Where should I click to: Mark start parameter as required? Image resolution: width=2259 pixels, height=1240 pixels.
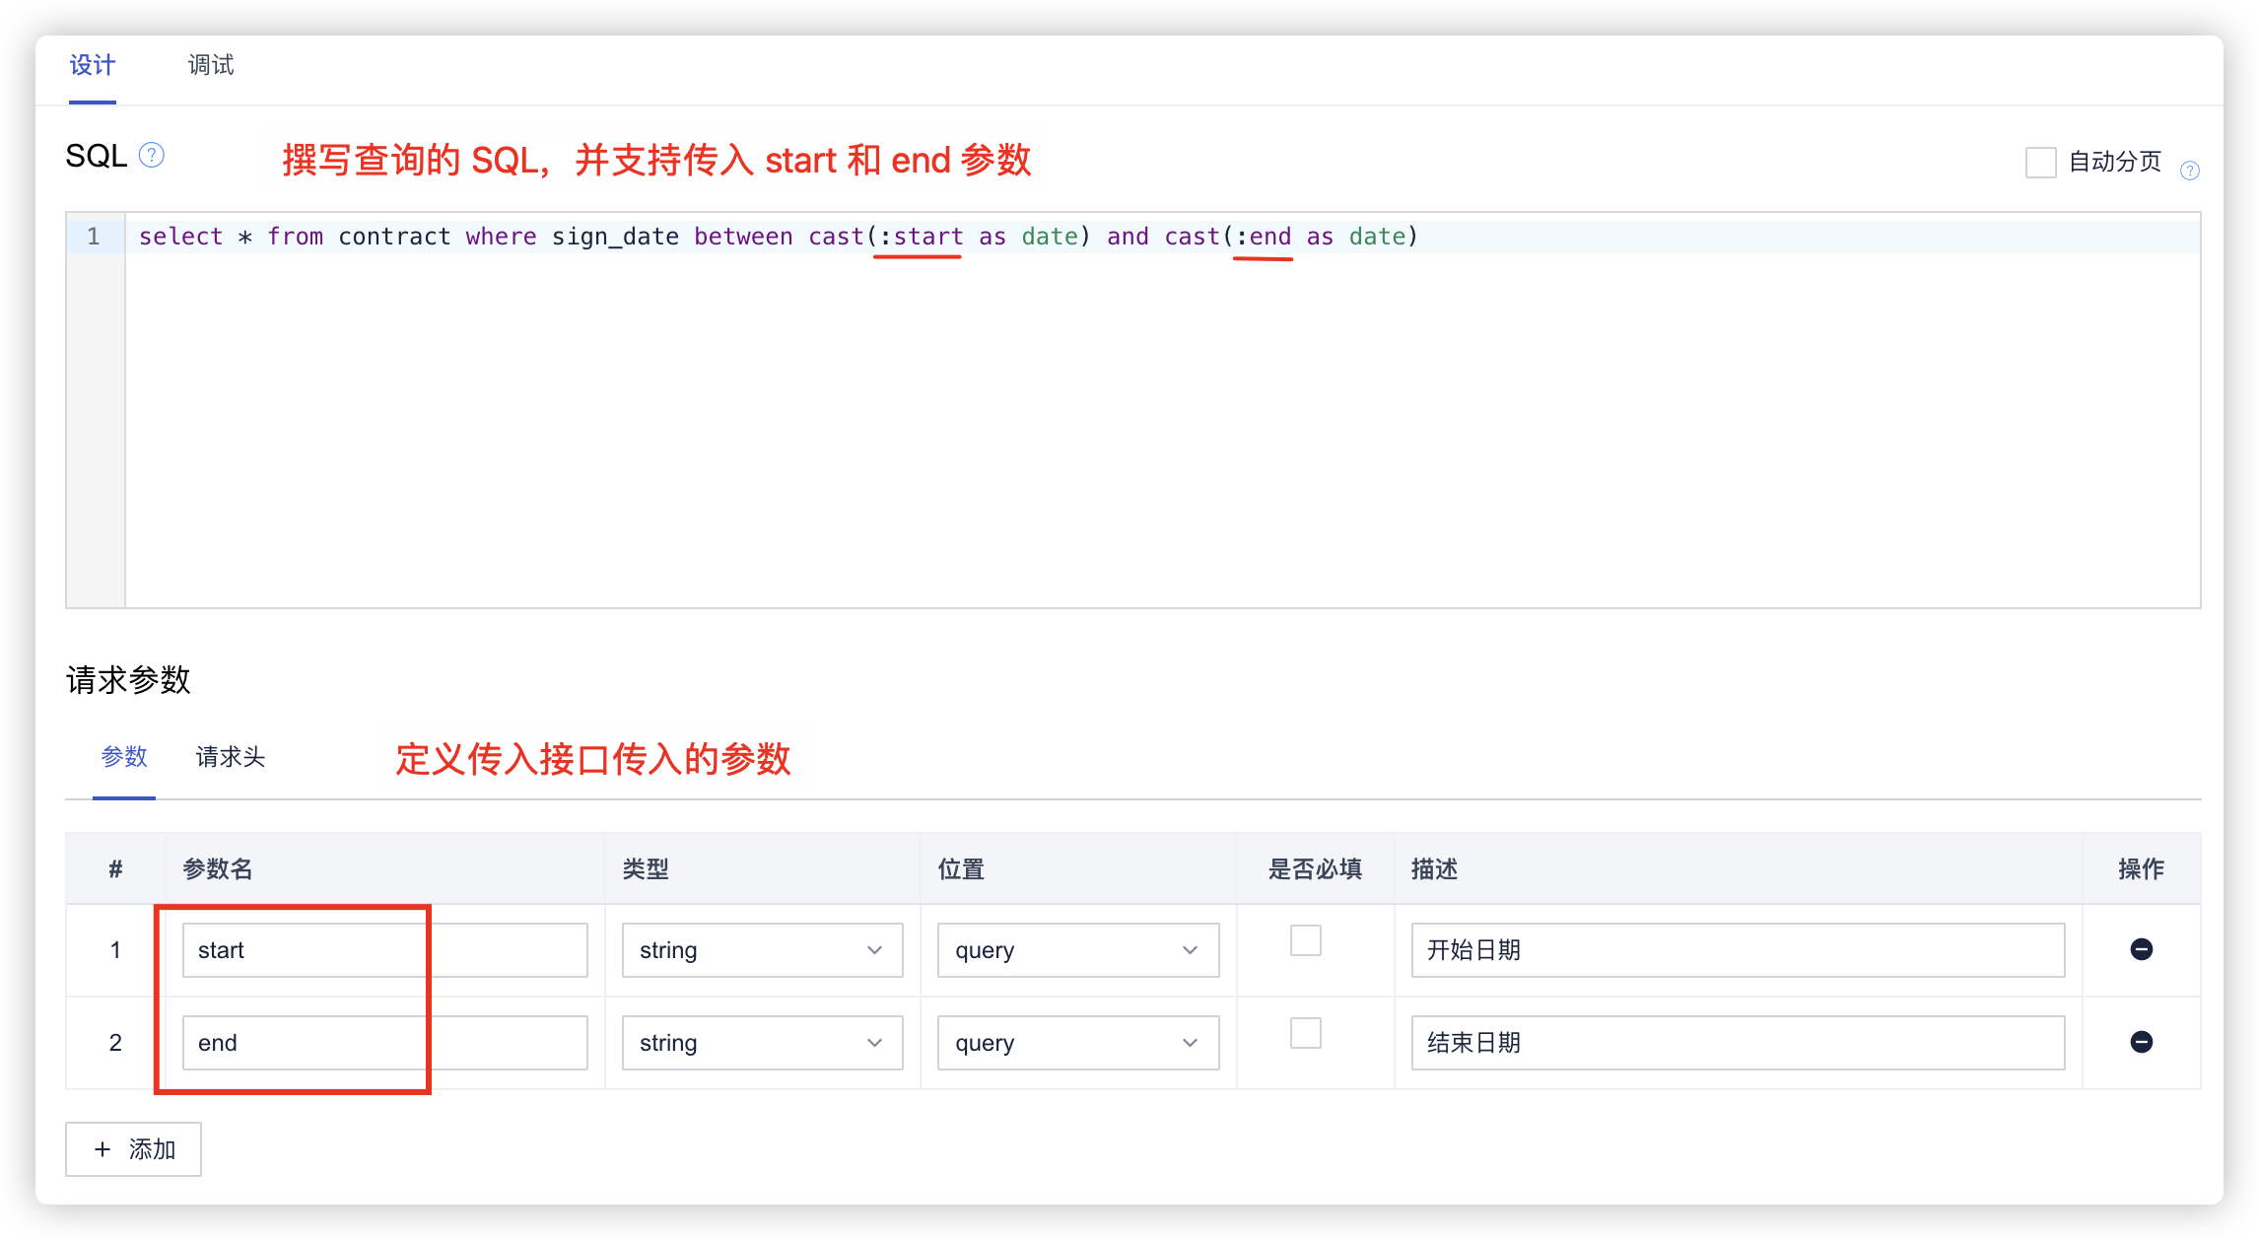point(1305,940)
